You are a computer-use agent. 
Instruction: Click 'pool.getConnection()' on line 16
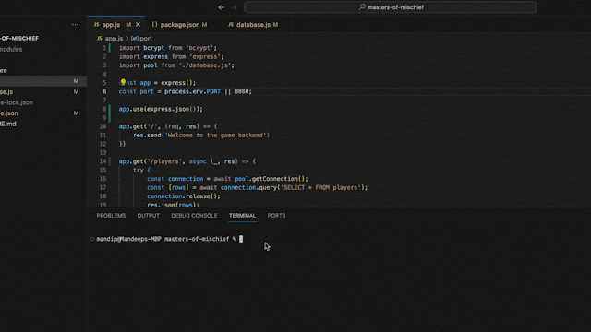pos(270,179)
